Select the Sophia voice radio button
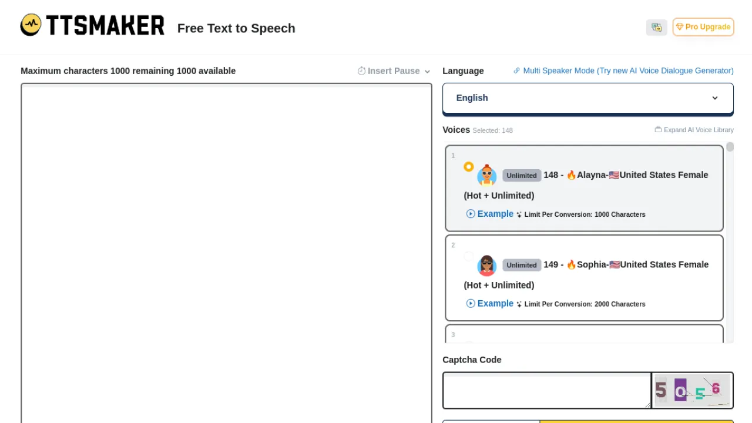This screenshot has height=423, width=752. pyautogui.click(x=468, y=256)
